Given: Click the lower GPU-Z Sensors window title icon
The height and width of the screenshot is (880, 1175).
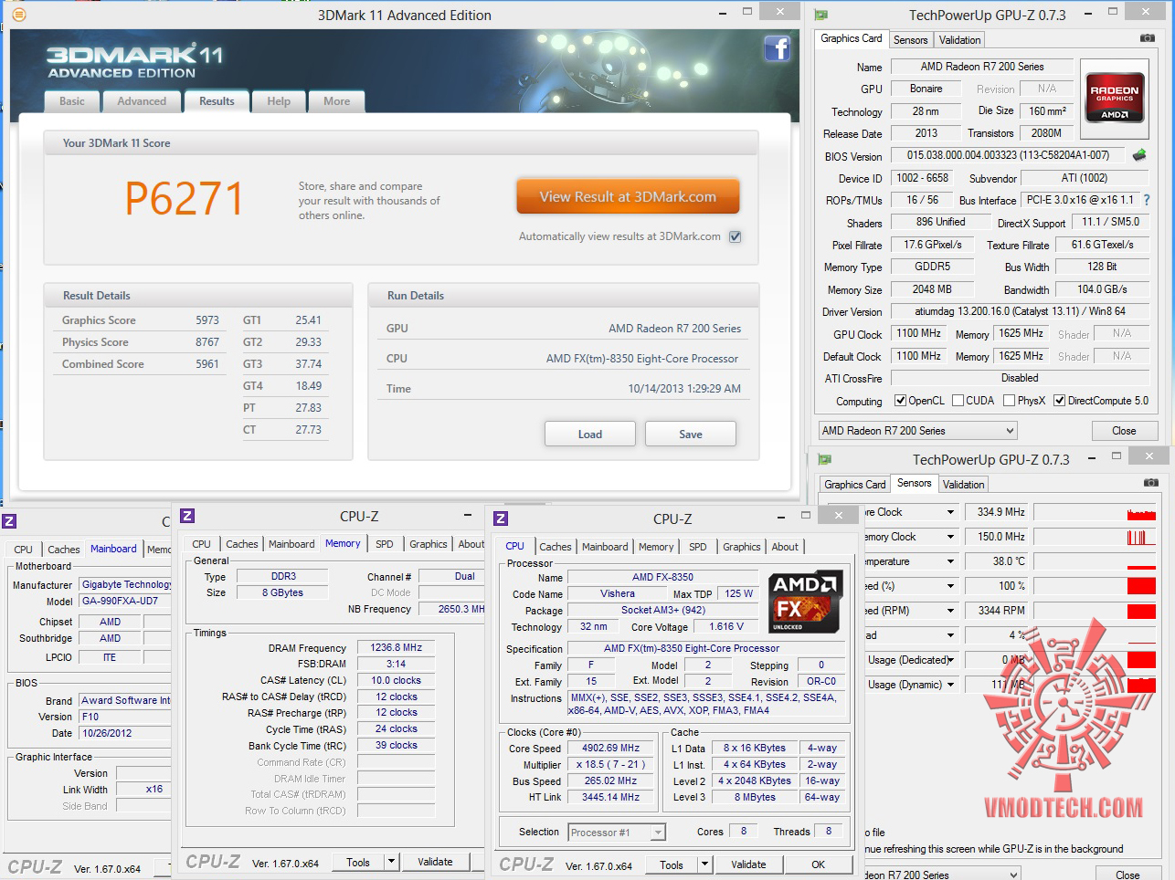Looking at the screenshot, I should 825,459.
